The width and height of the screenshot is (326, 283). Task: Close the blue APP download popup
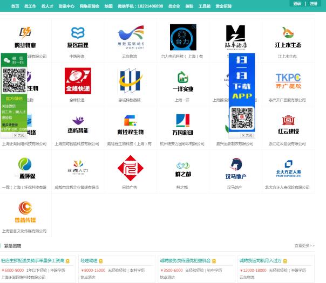pos(247,135)
